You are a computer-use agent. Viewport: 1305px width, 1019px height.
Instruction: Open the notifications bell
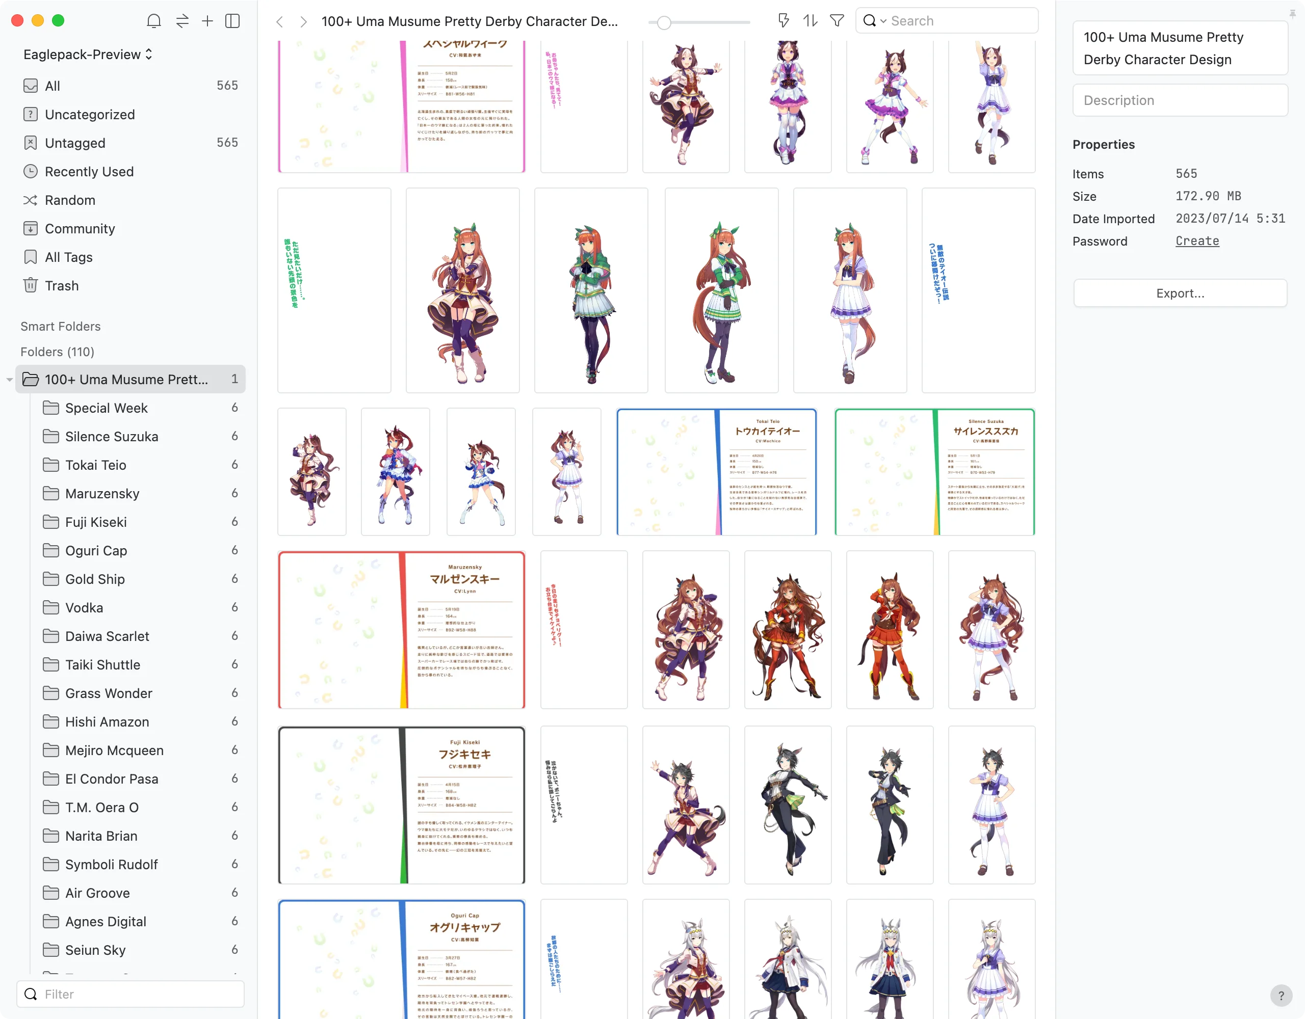pyautogui.click(x=153, y=21)
